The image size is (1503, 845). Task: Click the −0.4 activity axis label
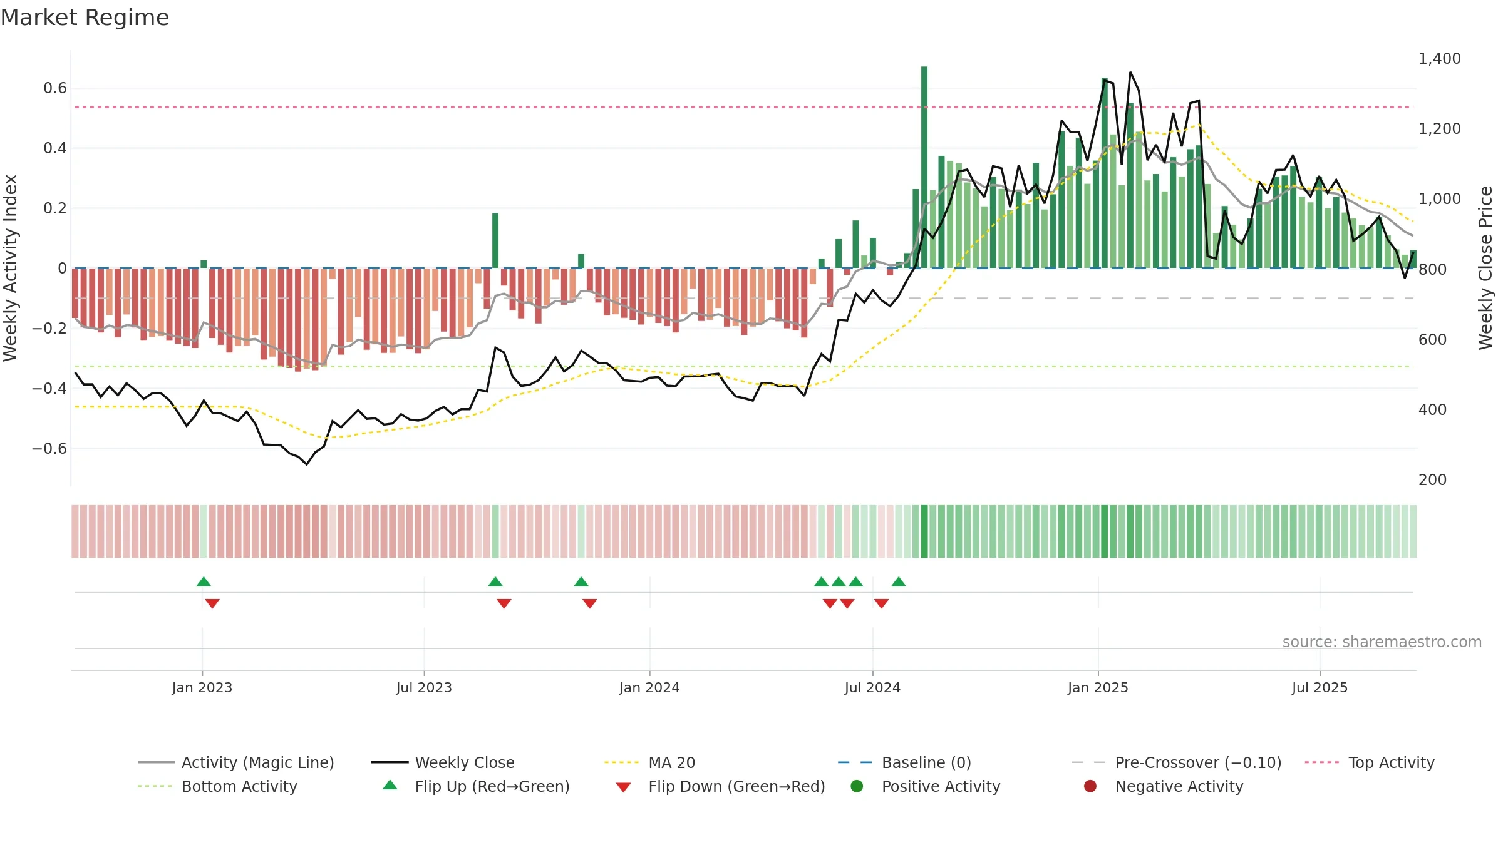(49, 389)
